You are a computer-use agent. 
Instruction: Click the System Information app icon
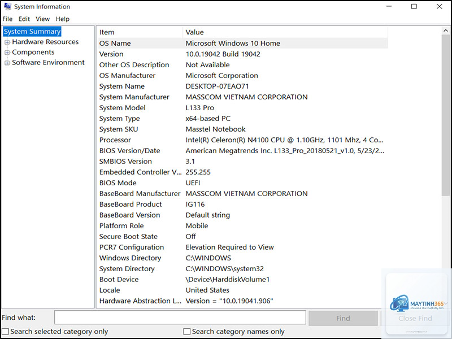[x=7, y=6]
